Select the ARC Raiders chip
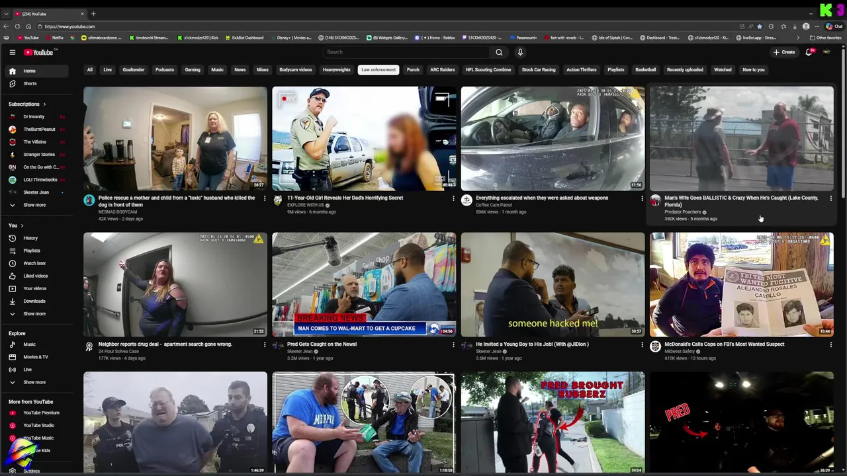 [443, 69]
